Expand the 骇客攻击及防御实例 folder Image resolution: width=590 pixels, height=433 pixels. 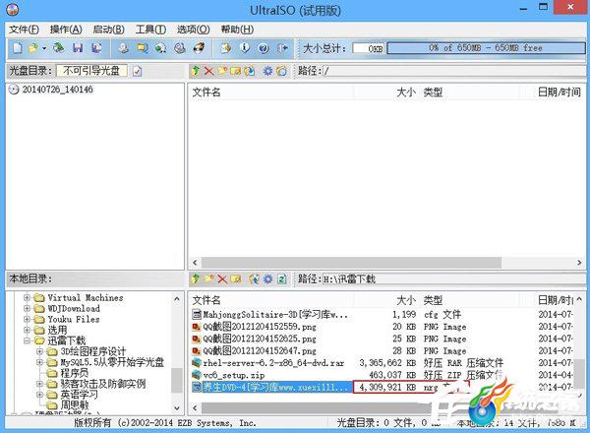pos(39,384)
